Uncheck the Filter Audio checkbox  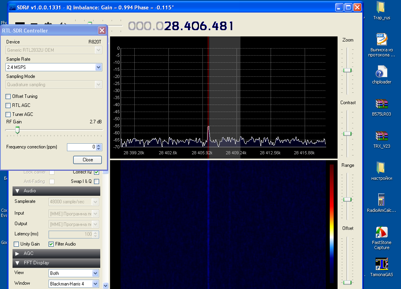(x=51, y=244)
